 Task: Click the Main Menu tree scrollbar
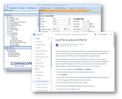pyautogui.click(x=38, y=22)
